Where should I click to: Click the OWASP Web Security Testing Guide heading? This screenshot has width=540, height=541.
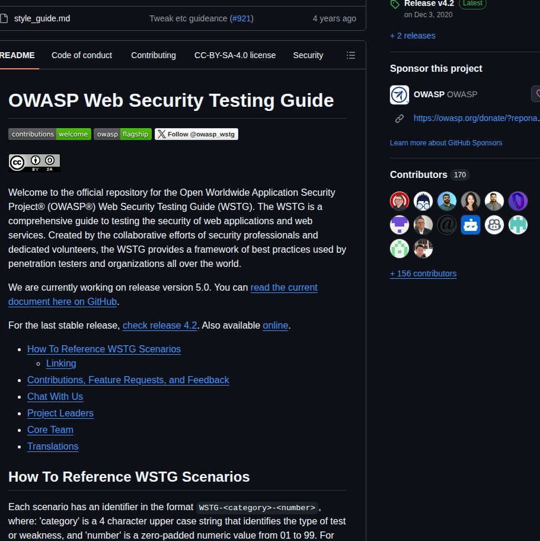171,100
